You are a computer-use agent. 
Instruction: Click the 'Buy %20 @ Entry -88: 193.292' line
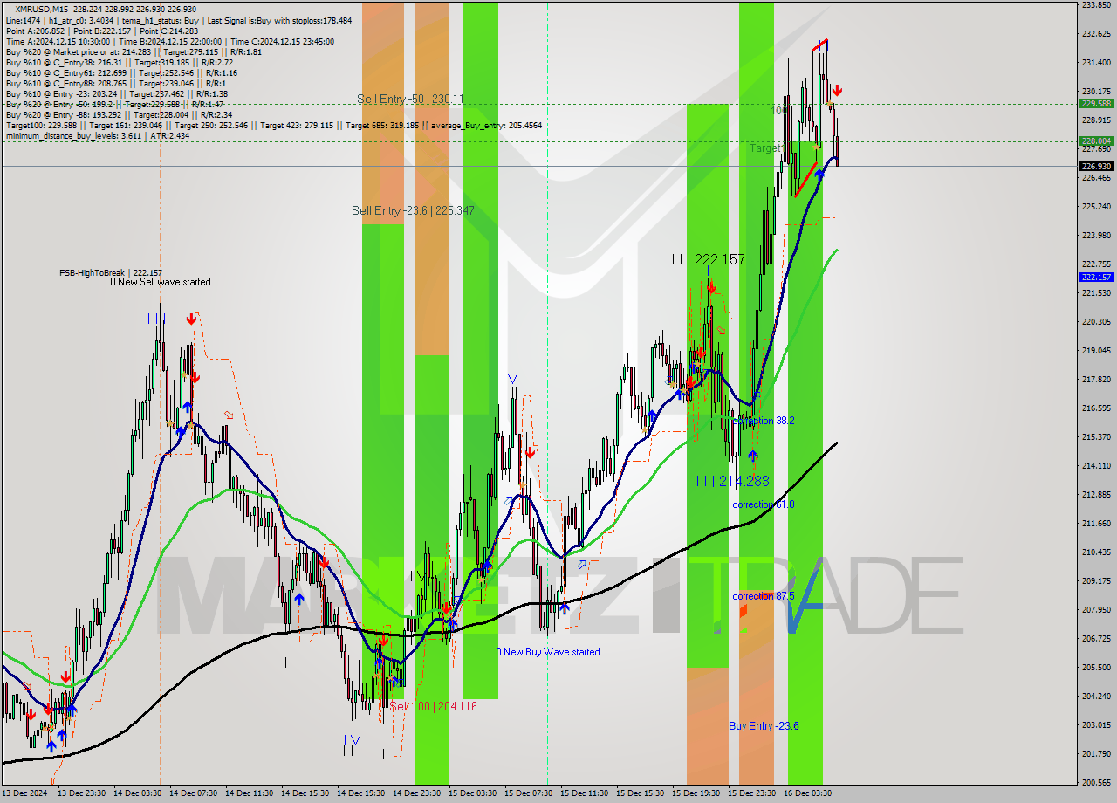[119, 114]
